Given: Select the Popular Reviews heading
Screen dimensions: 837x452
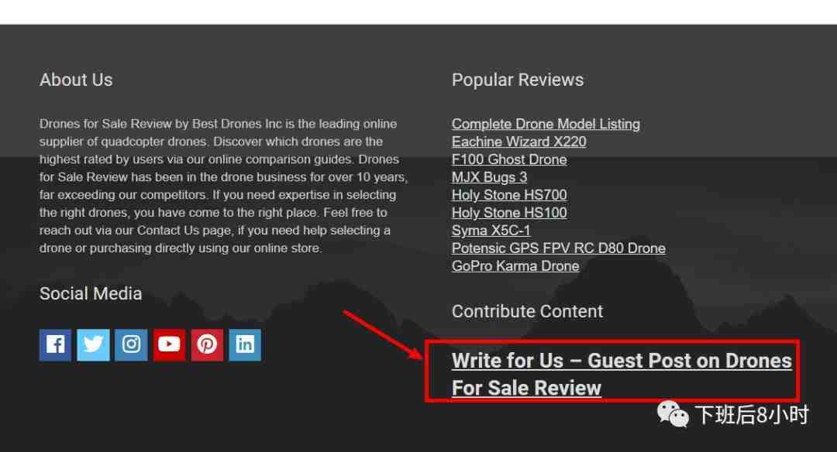Looking at the screenshot, I should tap(517, 80).
